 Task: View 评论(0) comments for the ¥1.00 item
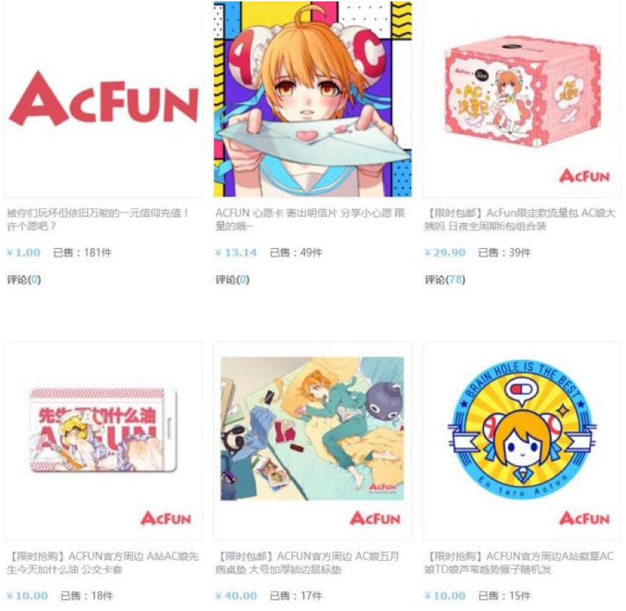coord(24,280)
